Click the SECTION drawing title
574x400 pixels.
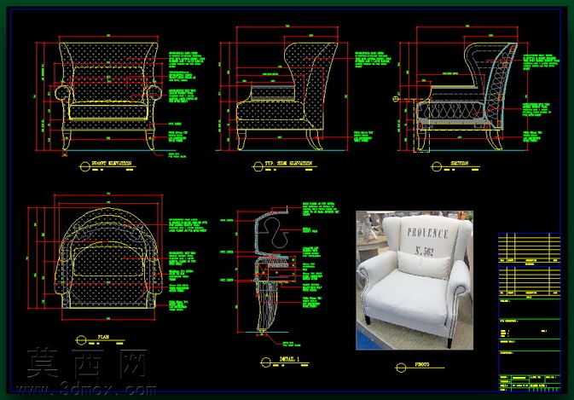click(x=460, y=163)
